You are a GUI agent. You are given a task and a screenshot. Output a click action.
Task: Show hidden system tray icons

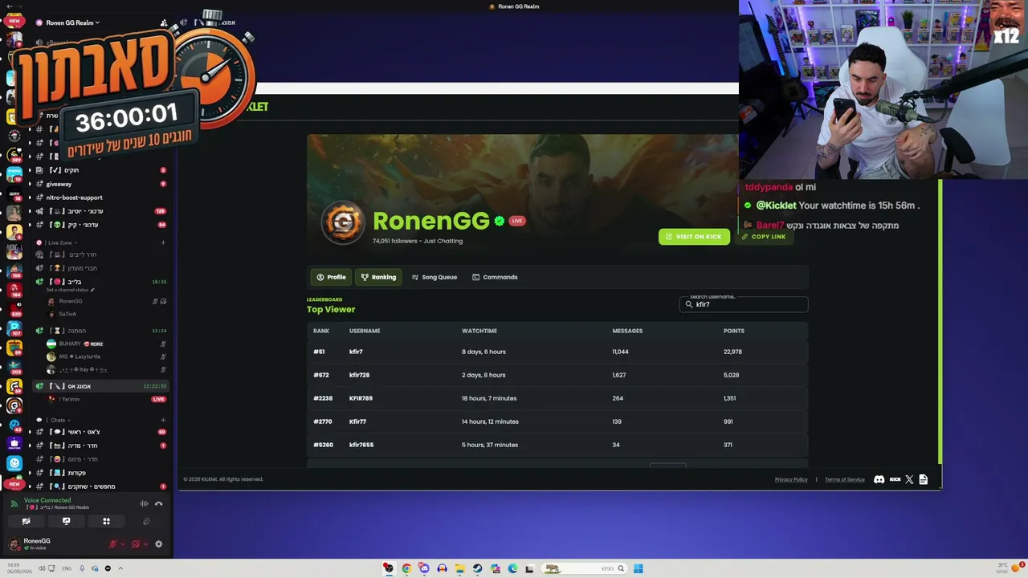click(120, 568)
